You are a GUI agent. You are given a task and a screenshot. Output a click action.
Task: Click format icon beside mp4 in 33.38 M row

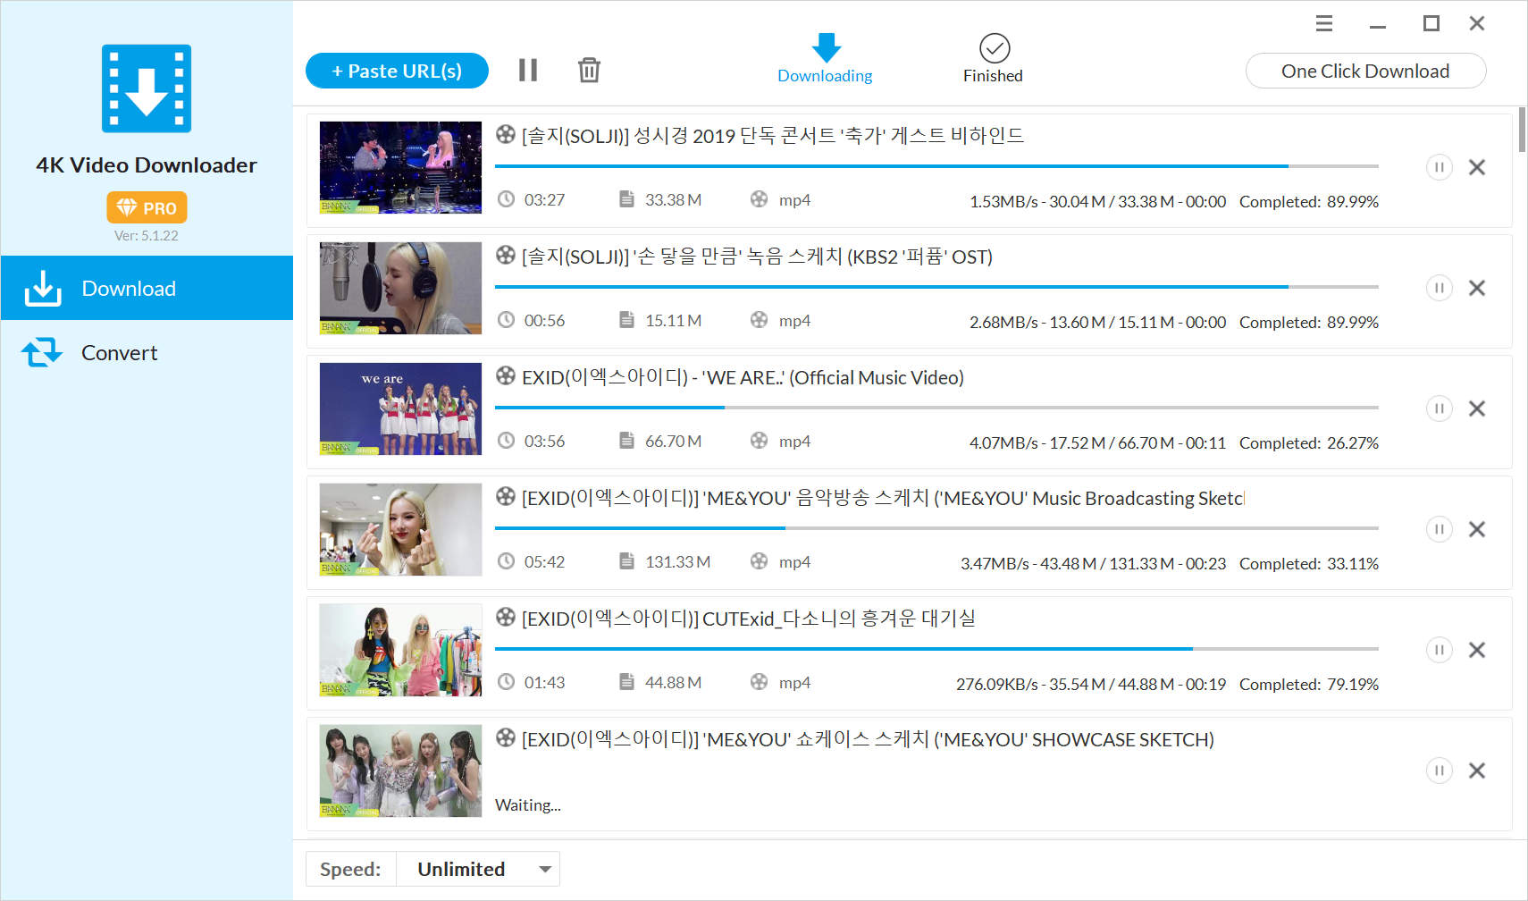coord(759,199)
